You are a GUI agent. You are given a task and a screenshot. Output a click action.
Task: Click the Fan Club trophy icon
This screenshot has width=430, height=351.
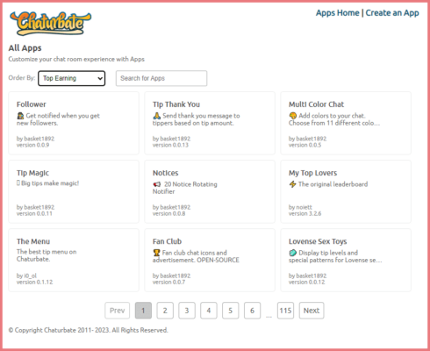pyautogui.click(x=157, y=253)
